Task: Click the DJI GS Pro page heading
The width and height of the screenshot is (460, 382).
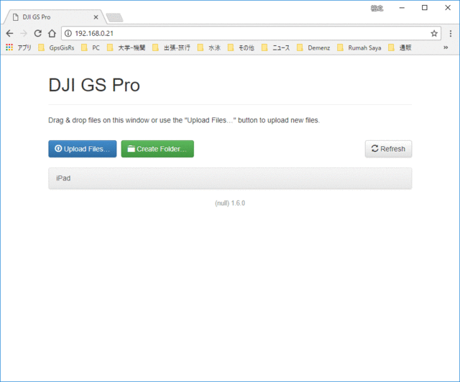Action: (94, 85)
